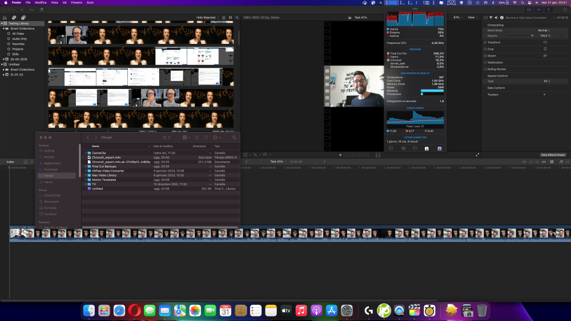Select AirDrop in the Finder sidebar
571x321 pixels.
[49, 151]
